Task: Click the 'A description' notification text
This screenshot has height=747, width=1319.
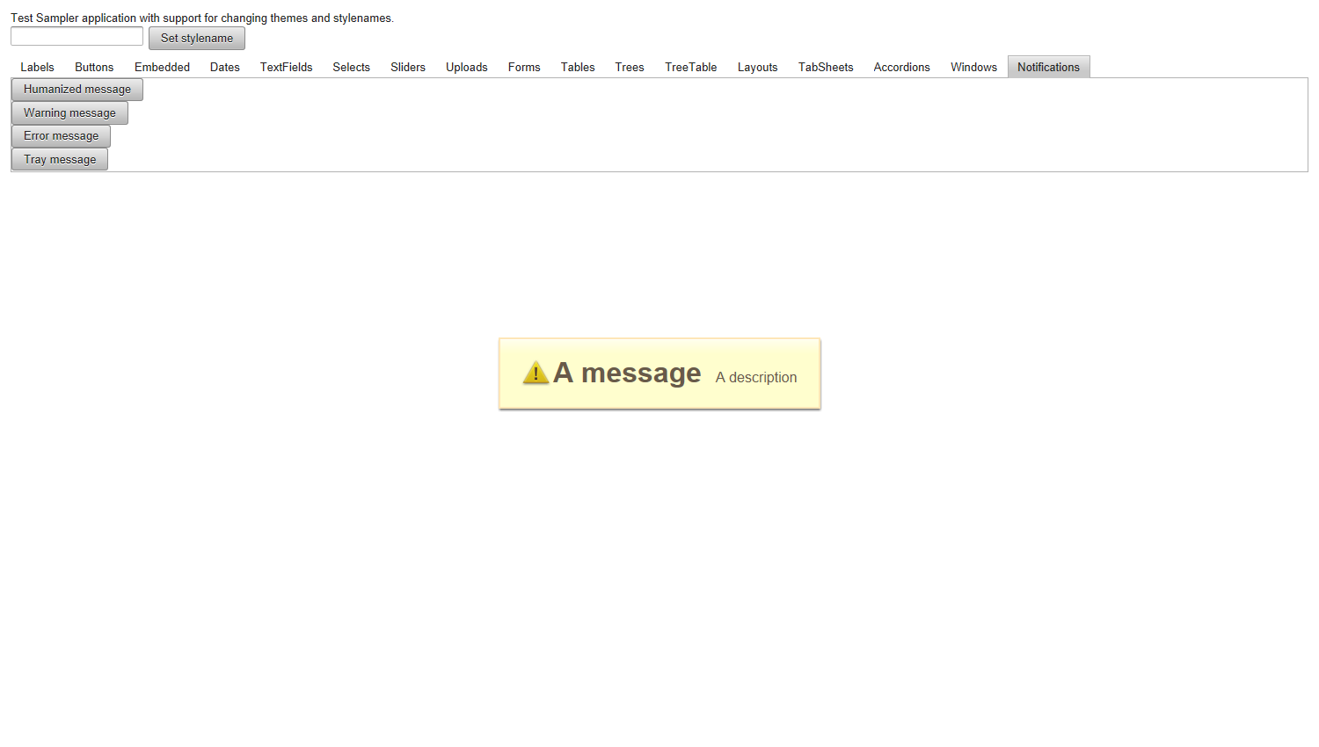Action: click(756, 377)
